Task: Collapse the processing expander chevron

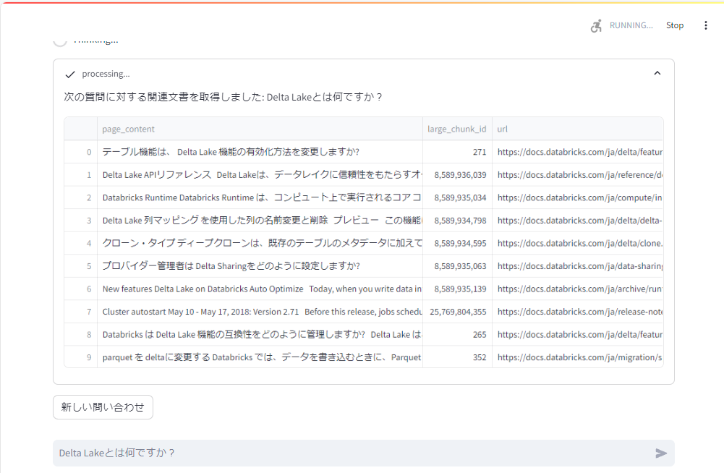Action: [x=657, y=74]
